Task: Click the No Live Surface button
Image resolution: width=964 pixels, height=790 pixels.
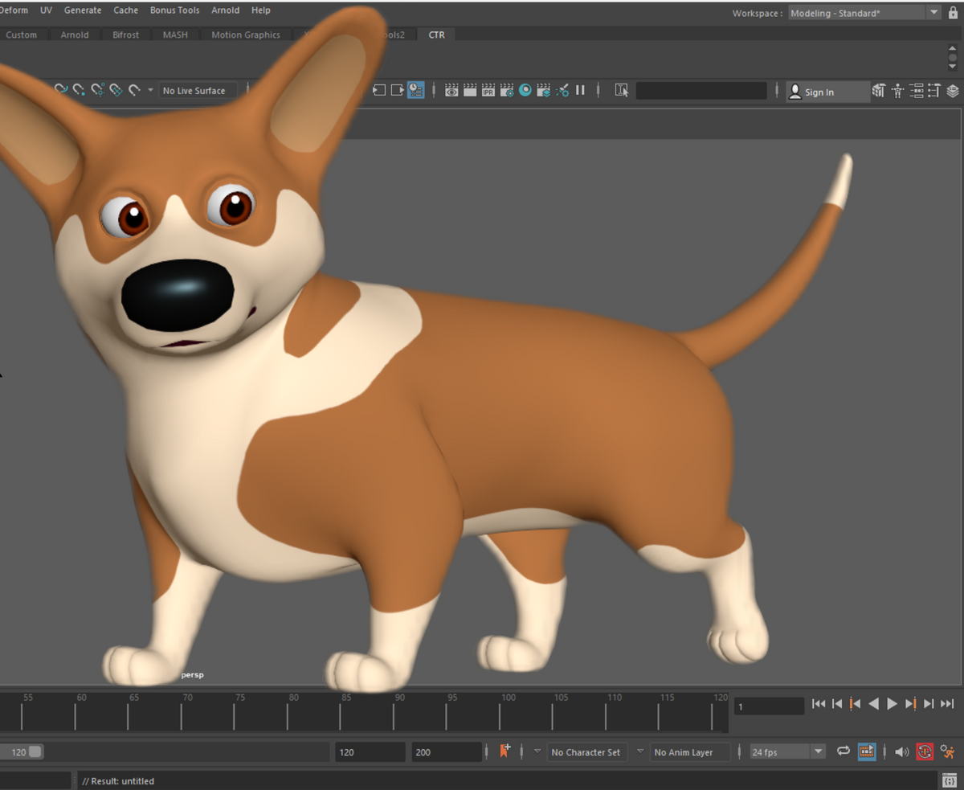Action: pyautogui.click(x=195, y=90)
